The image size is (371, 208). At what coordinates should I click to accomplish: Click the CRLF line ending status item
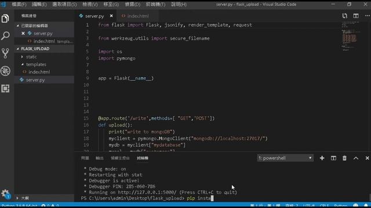pyautogui.click(x=324, y=206)
